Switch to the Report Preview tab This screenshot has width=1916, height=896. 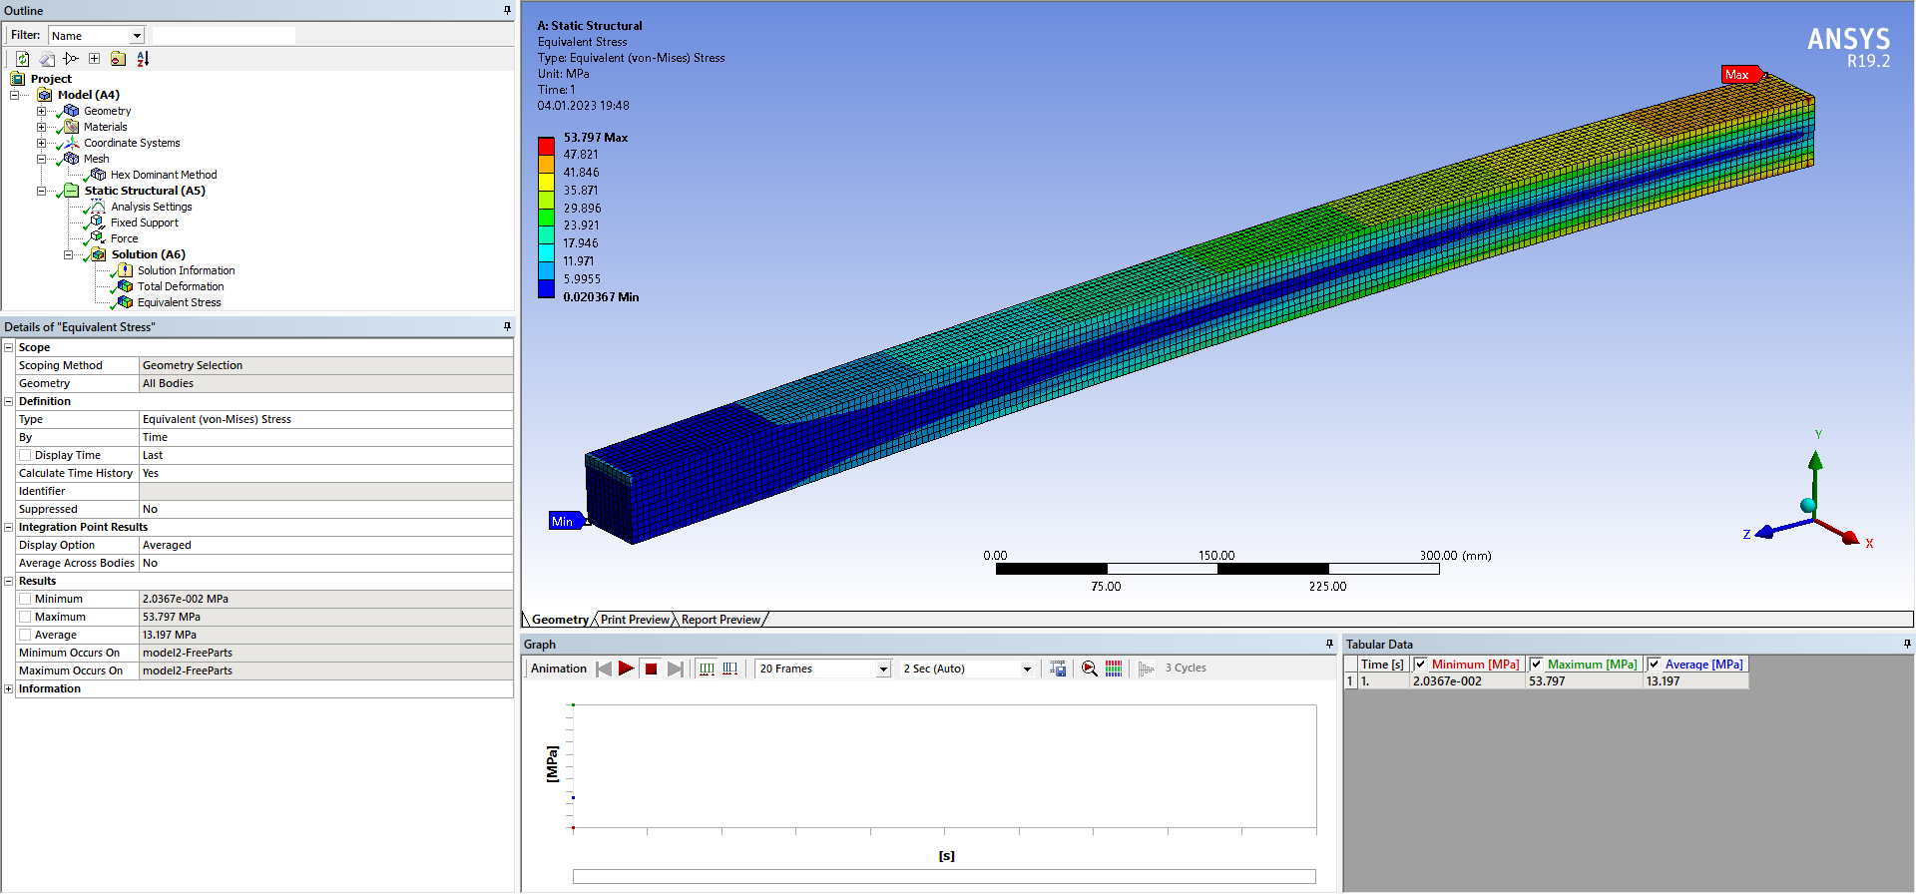pyautogui.click(x=720, y=620)
